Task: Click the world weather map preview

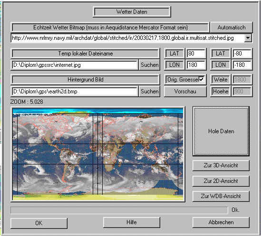Action: [x=98, y=154]
